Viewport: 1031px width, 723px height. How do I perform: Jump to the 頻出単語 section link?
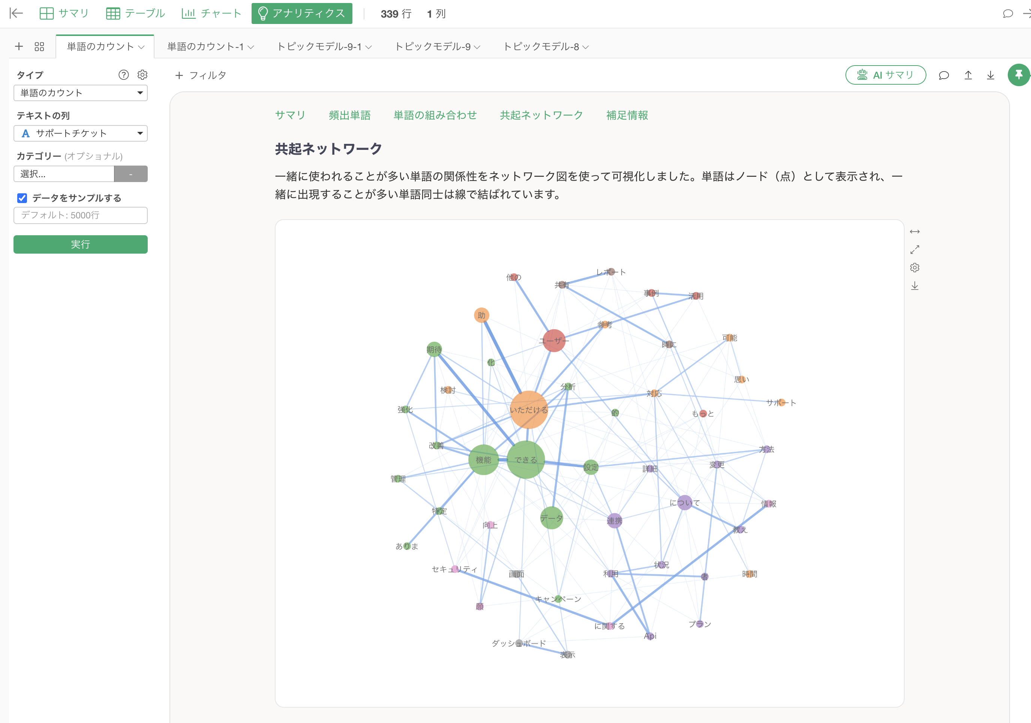coord(349,115)
